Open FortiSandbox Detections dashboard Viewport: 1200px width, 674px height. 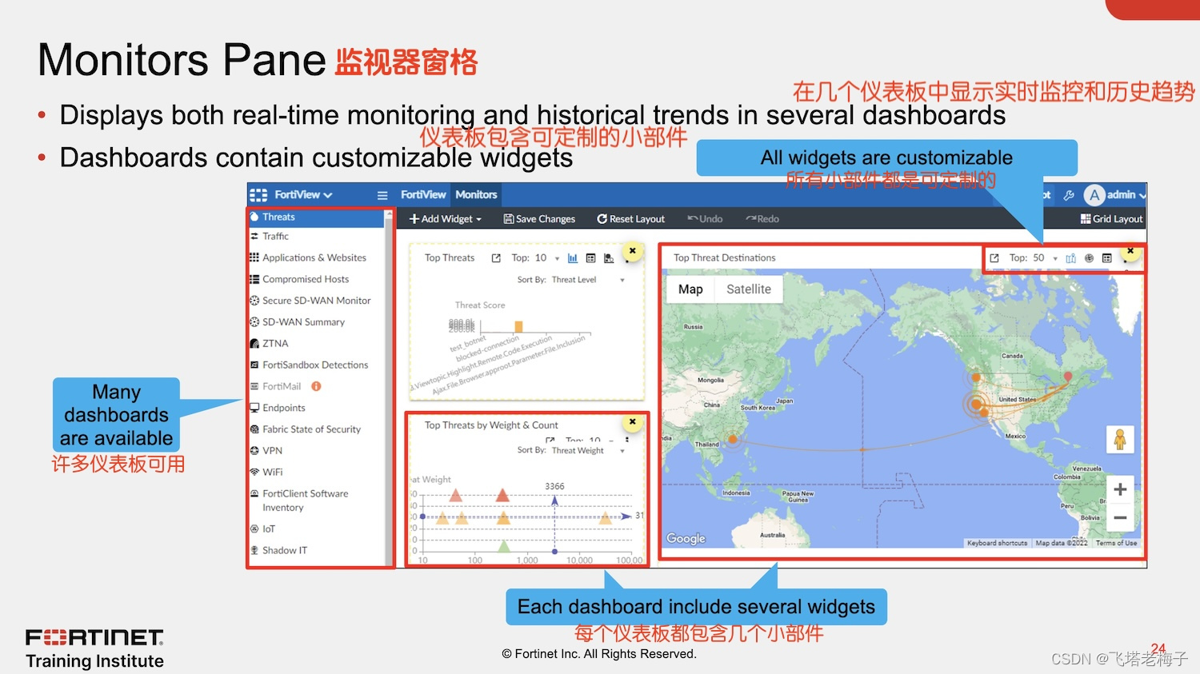pos(317,365)
